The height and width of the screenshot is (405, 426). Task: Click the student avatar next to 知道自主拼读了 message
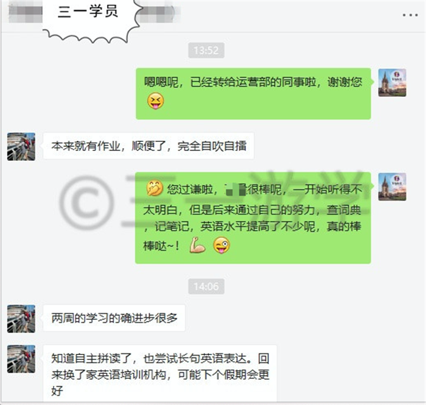[21, 359]
